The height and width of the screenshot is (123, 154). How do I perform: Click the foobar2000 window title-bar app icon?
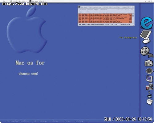click(x=79, y=7)
